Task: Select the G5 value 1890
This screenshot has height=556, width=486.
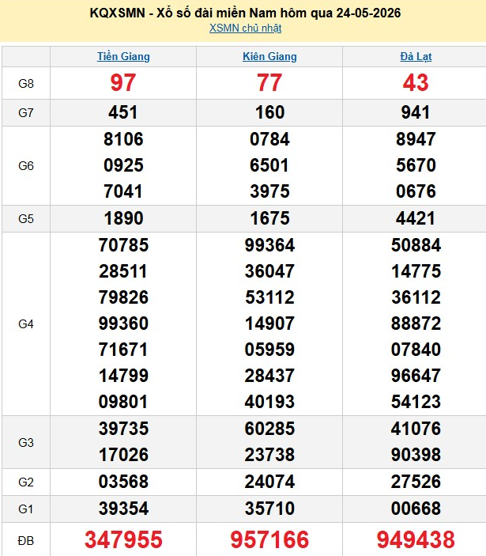Action: point(123,218)
